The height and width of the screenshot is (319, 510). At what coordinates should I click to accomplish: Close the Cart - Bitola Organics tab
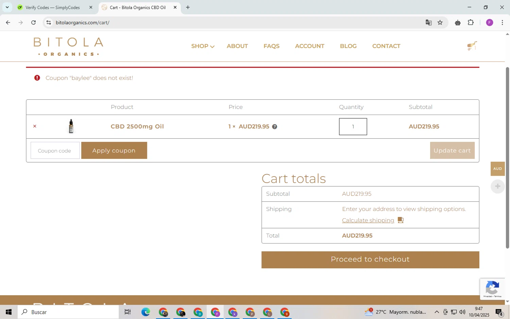175,7
